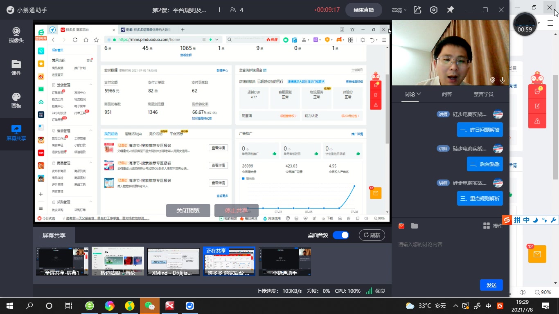Viewport: 559px width, 314px height.
Task: Open the scissors screenshot tool in preview
Action: tap(304, 40)
